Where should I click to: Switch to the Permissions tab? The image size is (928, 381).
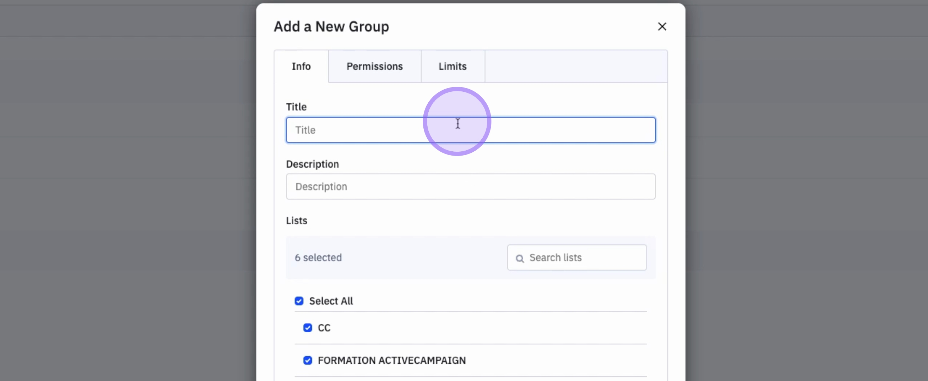click(374, 67)
